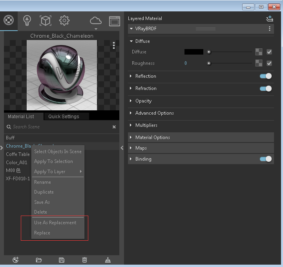Toggle the Reflection switch off
The image size is (283, 267).
click(x=266, y=76)
